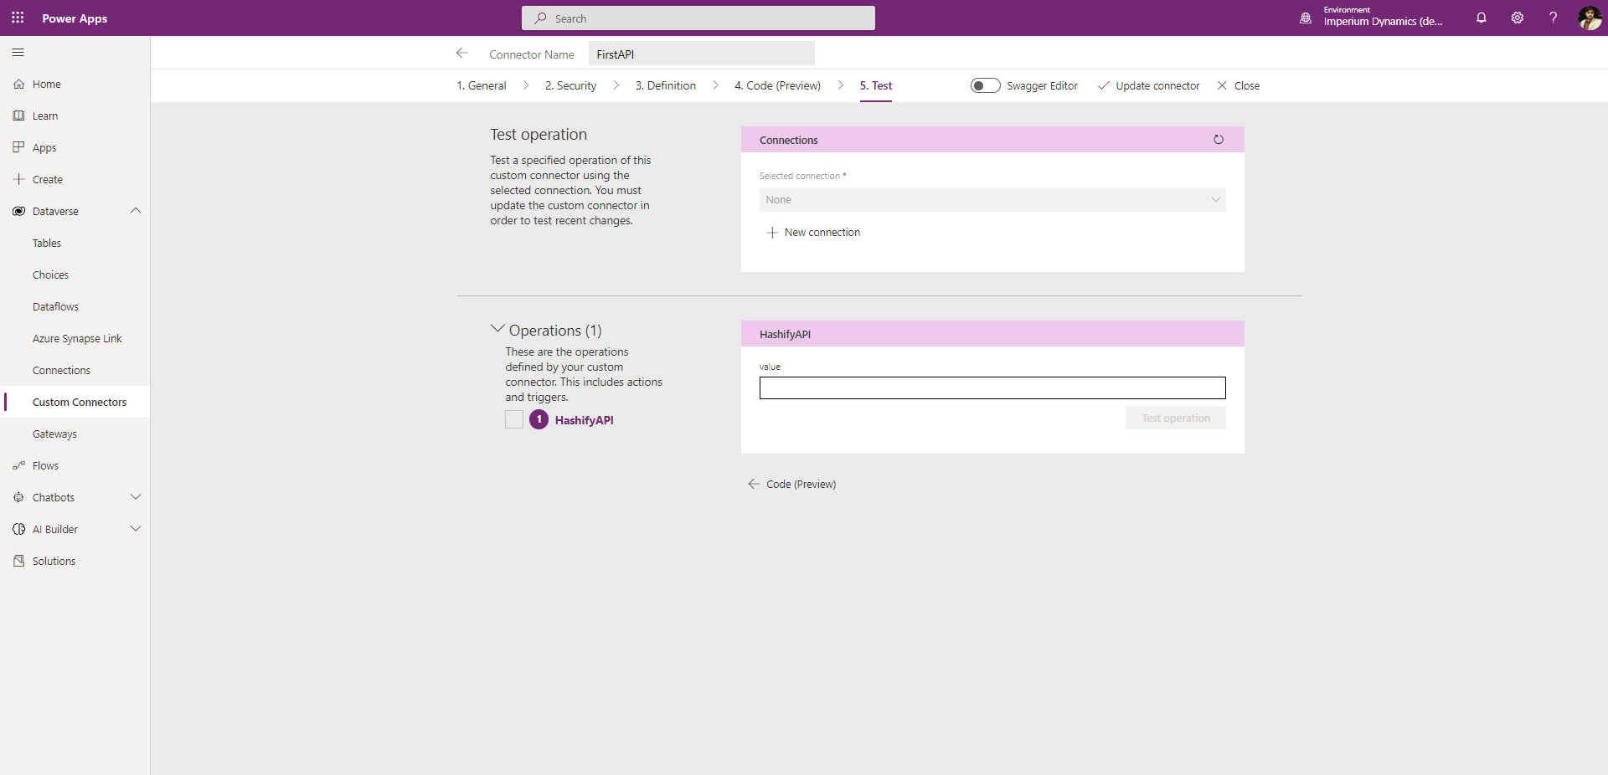This screenshot has width=1608, height=775.
Task: Click the value input field
Action: click(992, 387)
